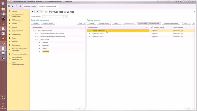Go to home page via home button
The height and width of the screenshot is (111, 197).
tap(33, 12)
